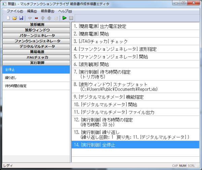Run procedure with green play button

(x=64, y=18)
